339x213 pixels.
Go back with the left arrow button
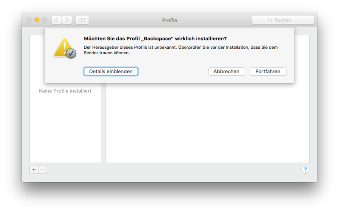(x=57, y=20)
